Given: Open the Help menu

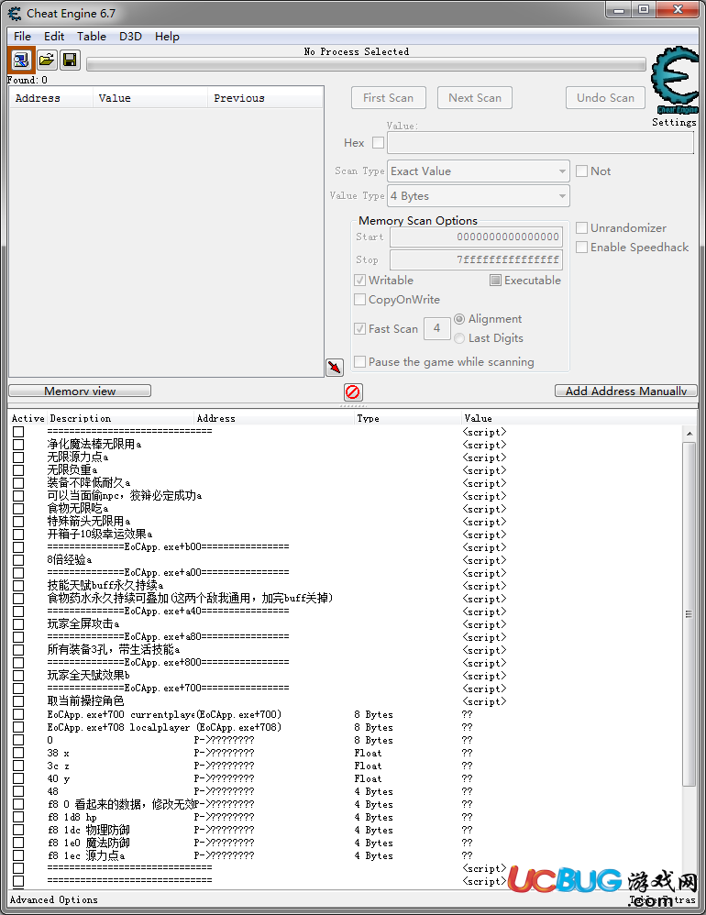Looking at the screenshot, I should pyautogui.click(x=167, y=36).
